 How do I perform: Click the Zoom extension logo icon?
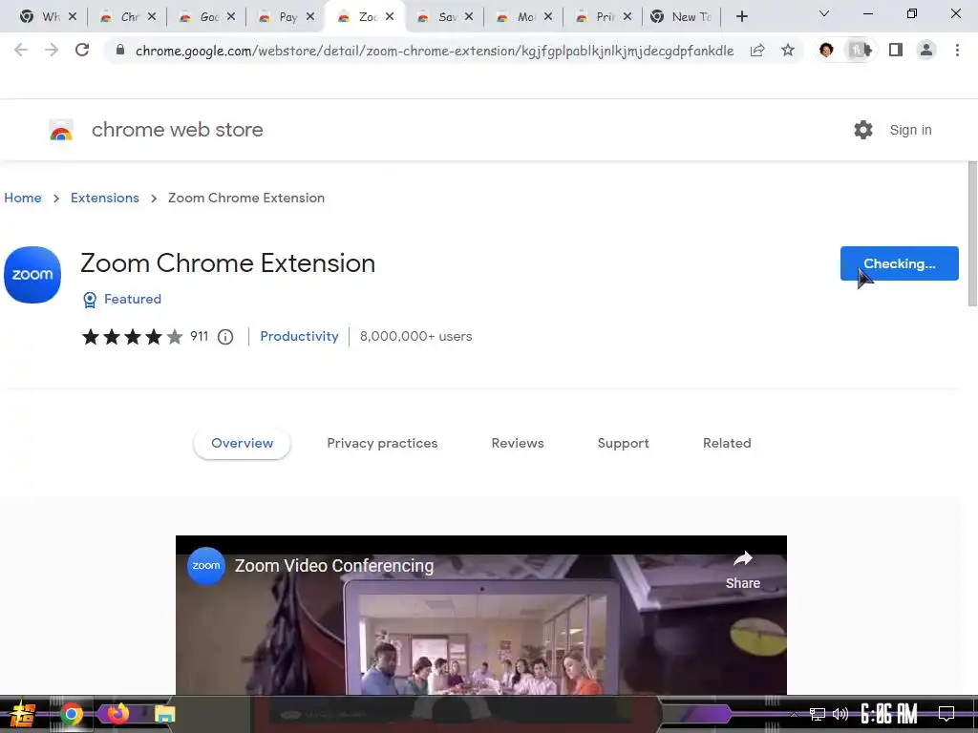32,275
